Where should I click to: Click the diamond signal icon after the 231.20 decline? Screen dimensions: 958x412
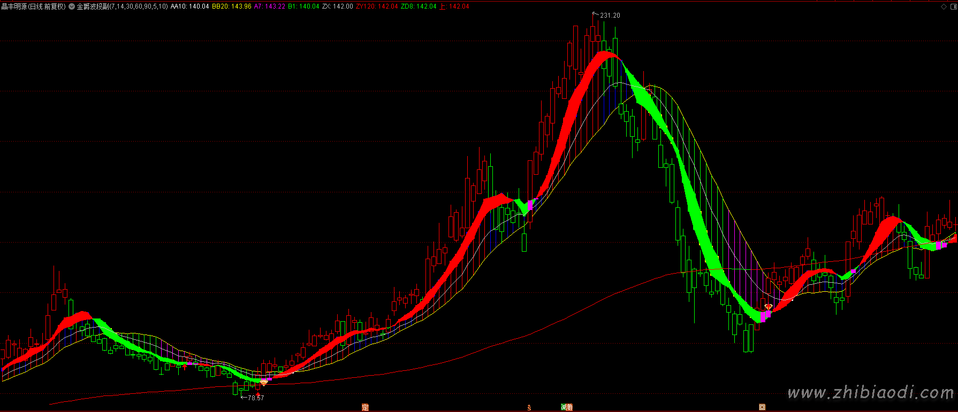coord(769,307)
